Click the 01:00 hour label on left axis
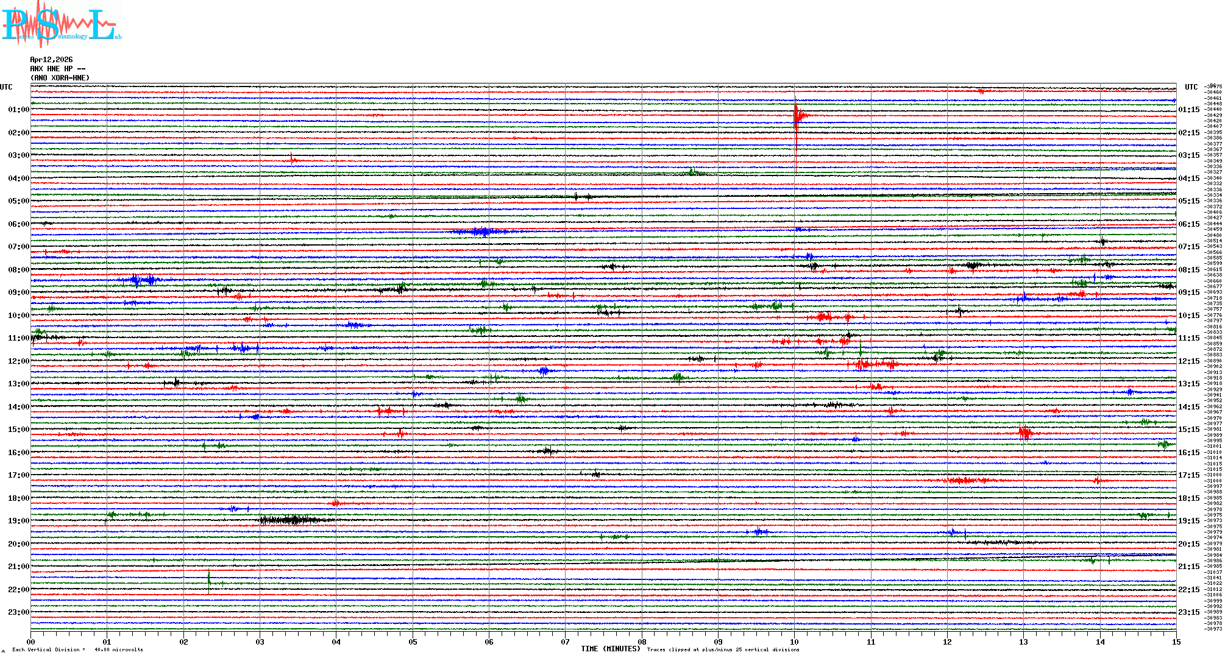 coord(18,110)
